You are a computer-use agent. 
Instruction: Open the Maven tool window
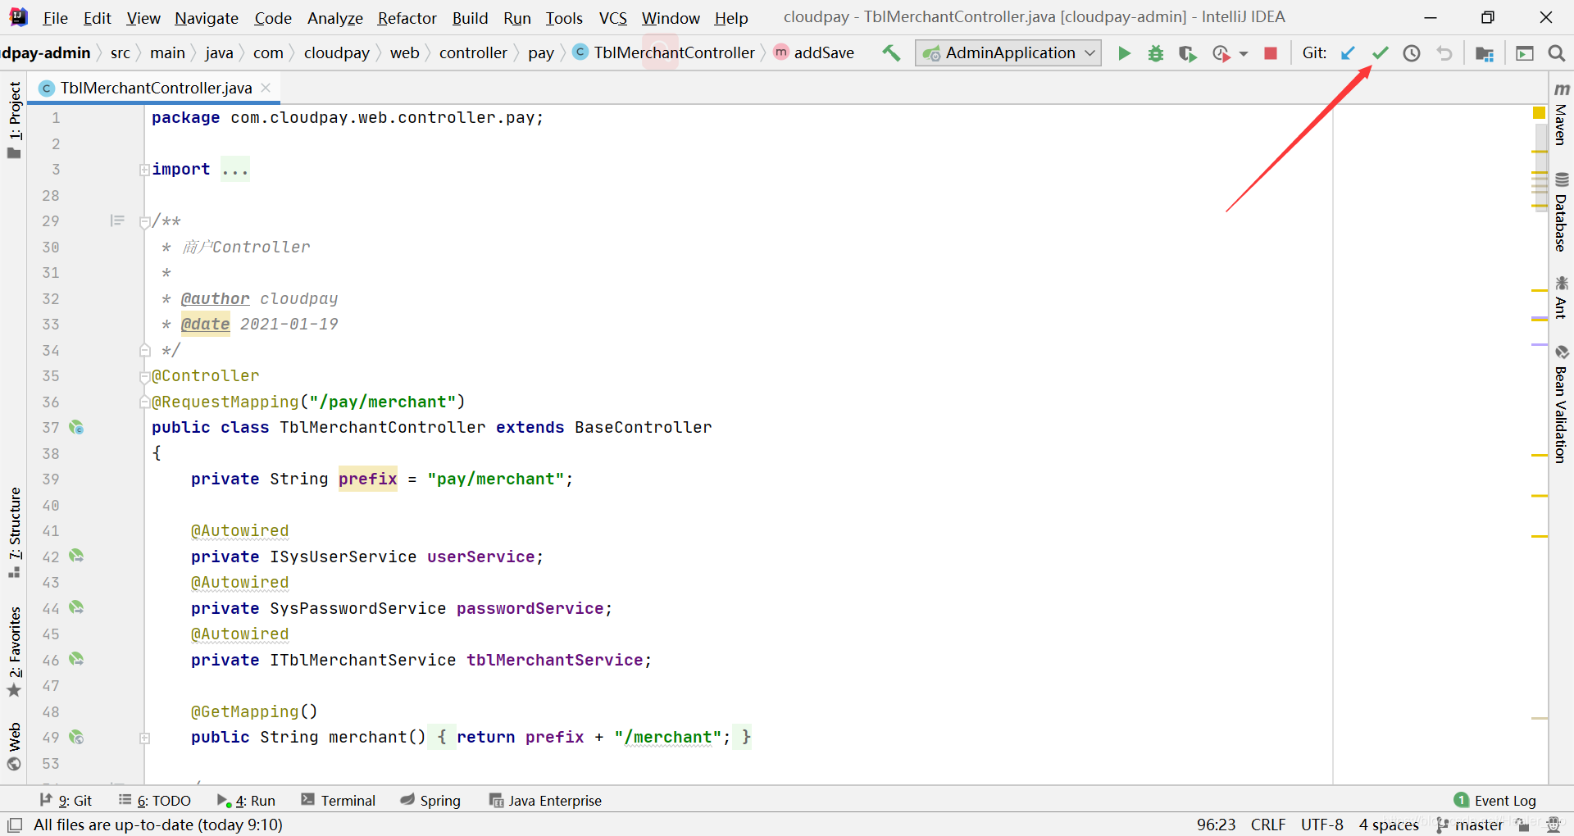click(x=1561, y=114)
